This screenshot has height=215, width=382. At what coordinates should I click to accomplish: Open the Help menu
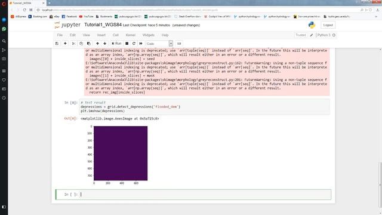(165, 35)
